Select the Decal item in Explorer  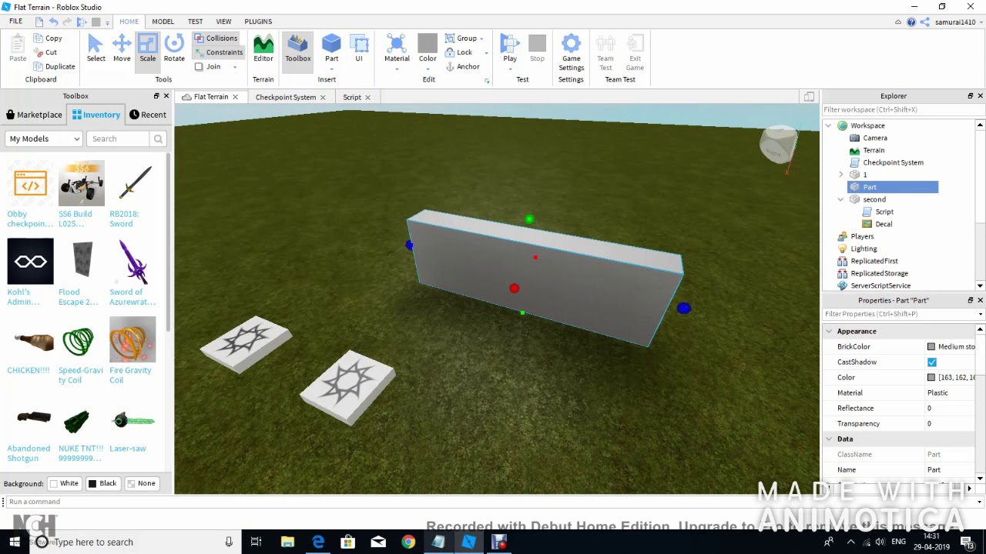point(884,224)
